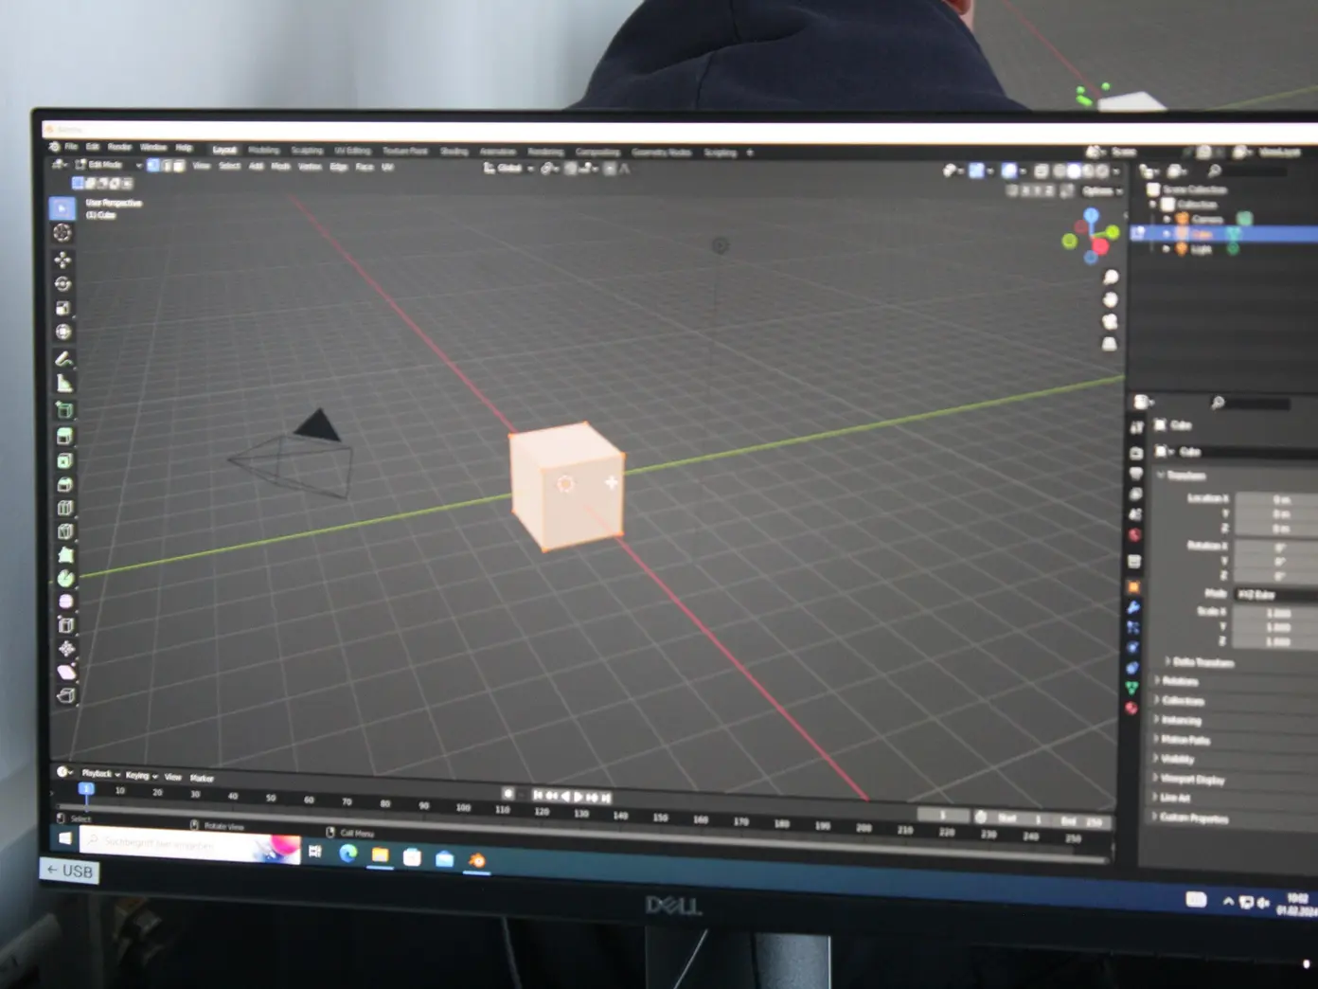1318x989 pixels.
Task: Enable vertex select mode
Action: [x=153, y=166]
